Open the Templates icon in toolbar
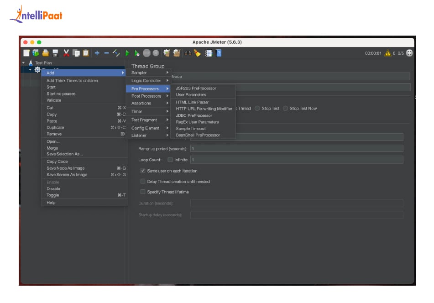434x303 pixels. [x=36, y=53]
